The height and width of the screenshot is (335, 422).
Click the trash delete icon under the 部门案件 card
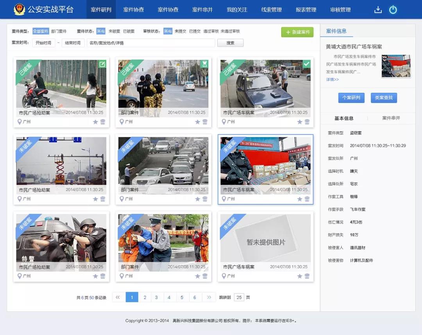point(205,122)
